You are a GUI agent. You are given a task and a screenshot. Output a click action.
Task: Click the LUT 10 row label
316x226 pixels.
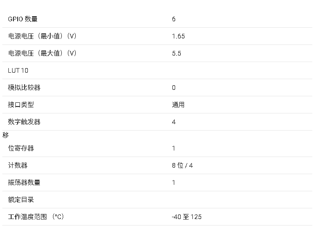(18, 70)
